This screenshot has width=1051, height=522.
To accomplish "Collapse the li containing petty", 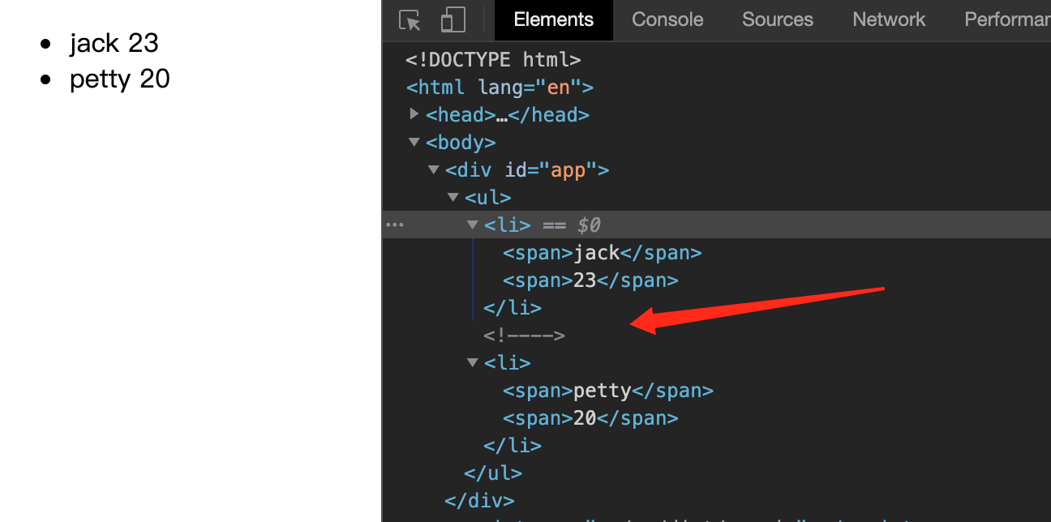I will [473, 362].
